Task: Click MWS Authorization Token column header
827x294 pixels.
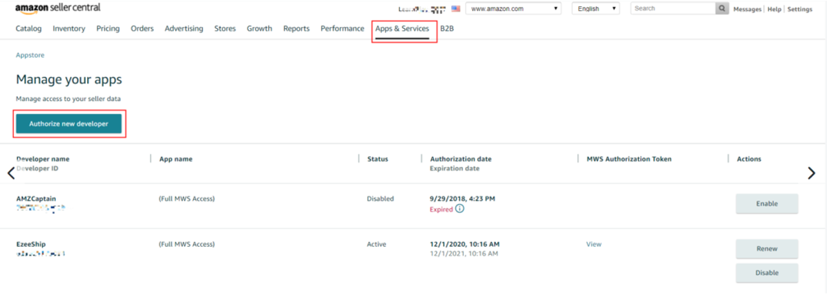Action: click(629, 159)
